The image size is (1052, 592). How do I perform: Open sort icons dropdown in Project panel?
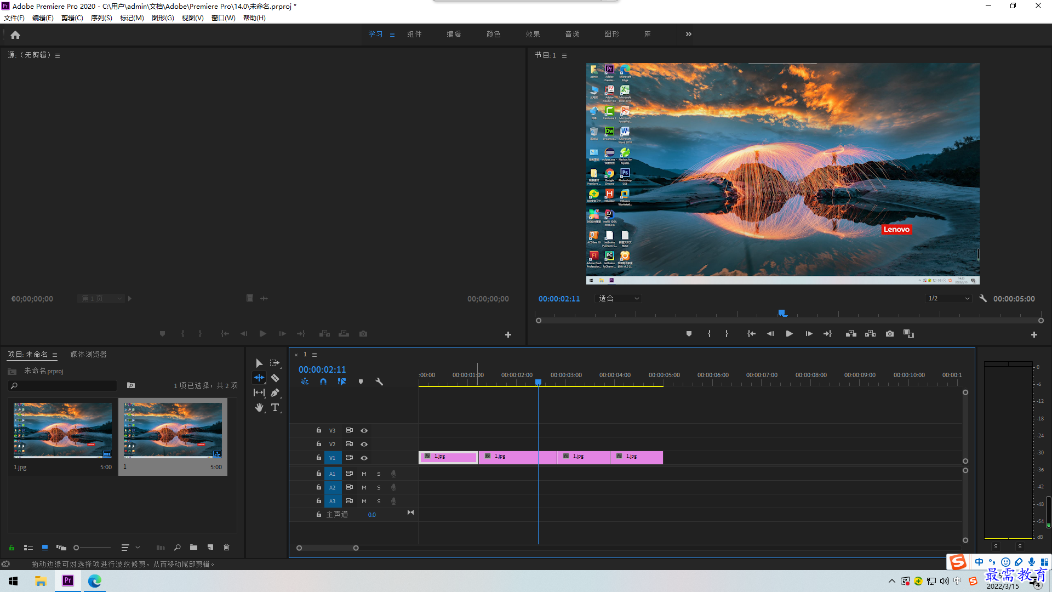click(x=130, y=547)
